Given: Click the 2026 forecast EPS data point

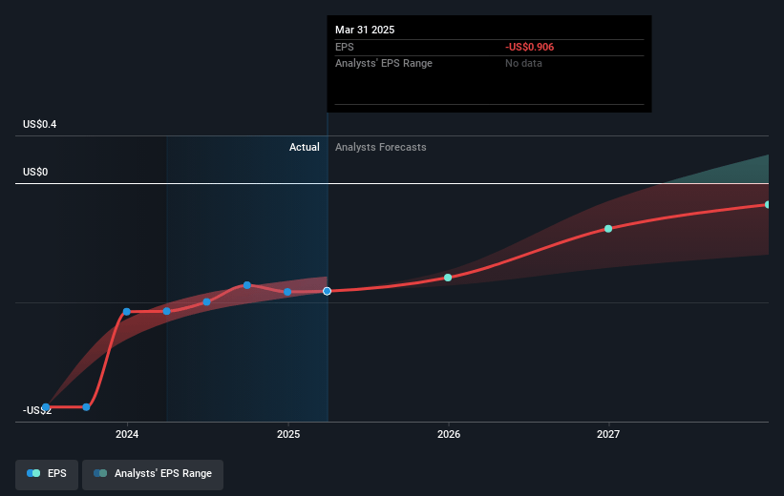Looking at the screenshot, I should point(448,278).
